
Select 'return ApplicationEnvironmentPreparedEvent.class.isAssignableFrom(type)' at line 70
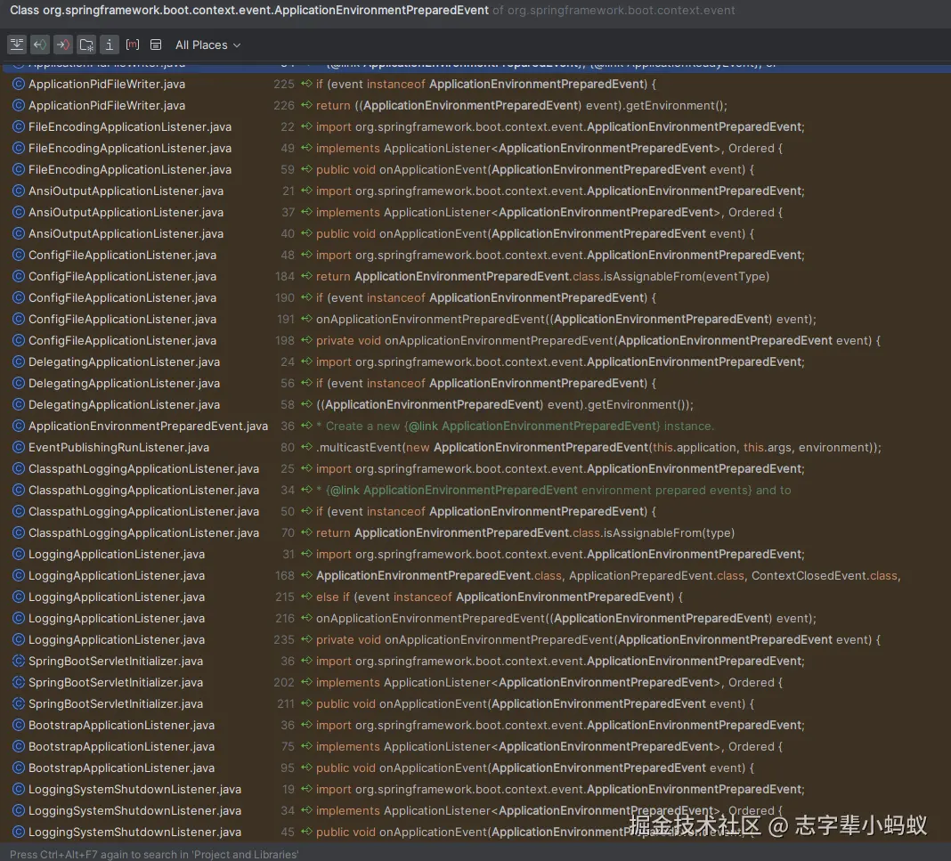point(525,533)
